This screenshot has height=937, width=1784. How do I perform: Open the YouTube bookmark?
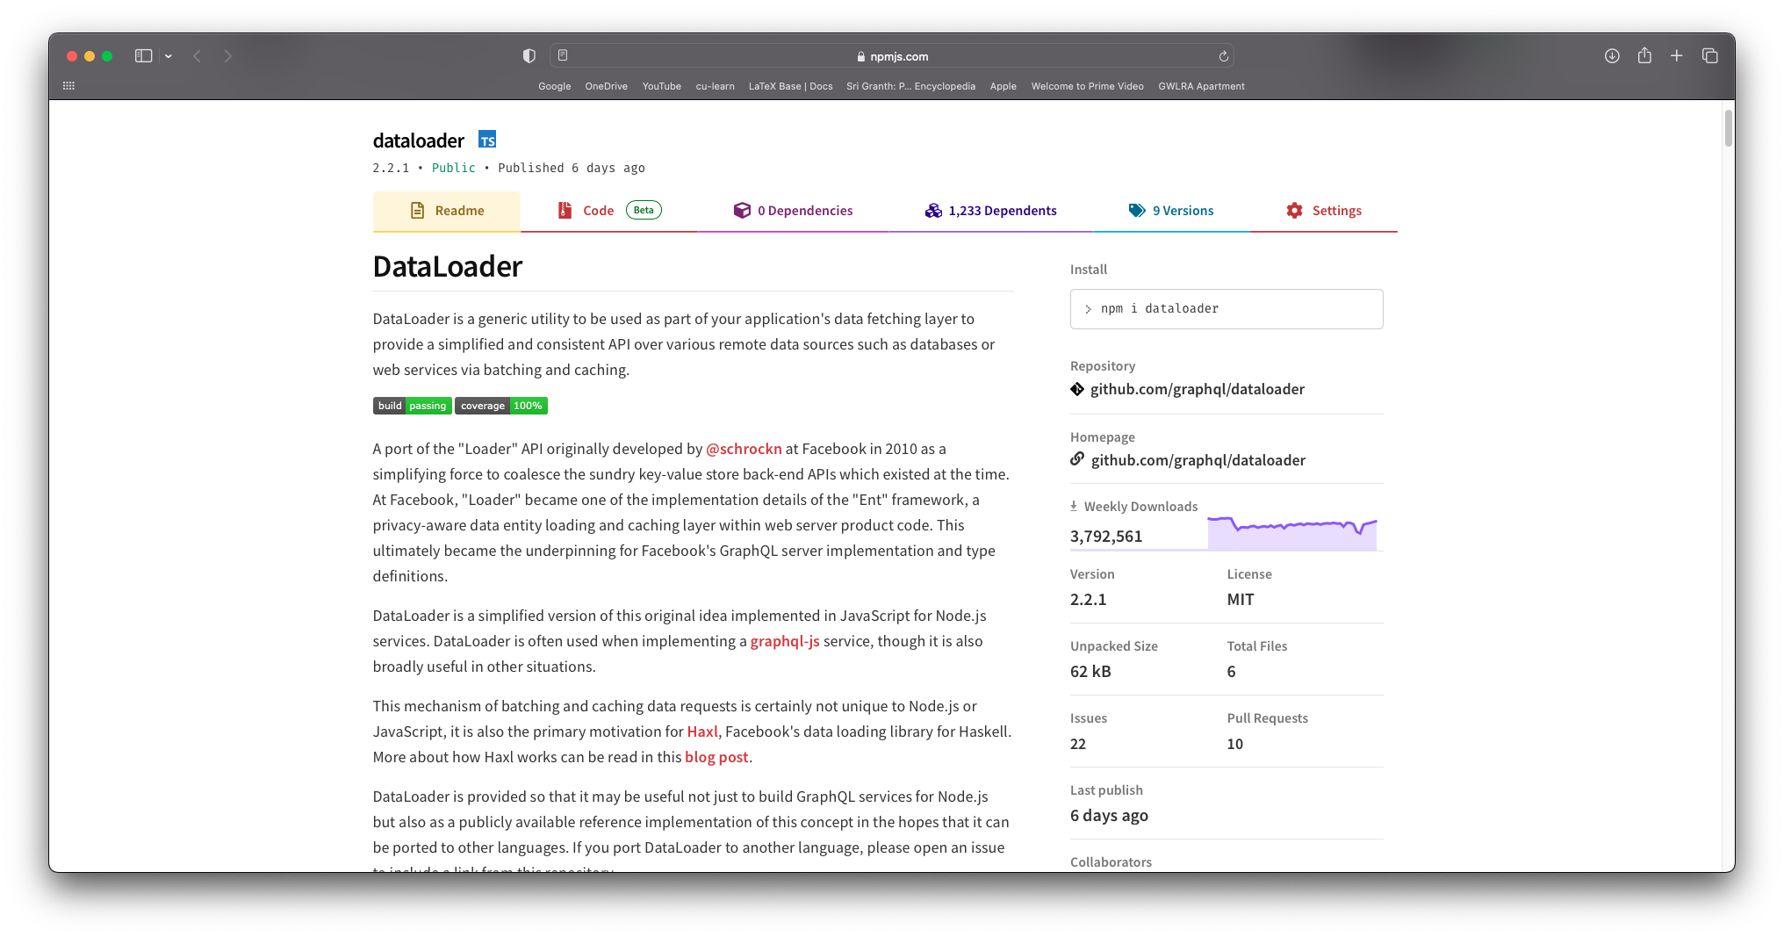(661, 86)
